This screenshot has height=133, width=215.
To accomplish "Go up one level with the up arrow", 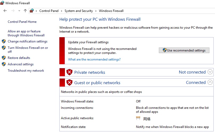I will point(25,11).
